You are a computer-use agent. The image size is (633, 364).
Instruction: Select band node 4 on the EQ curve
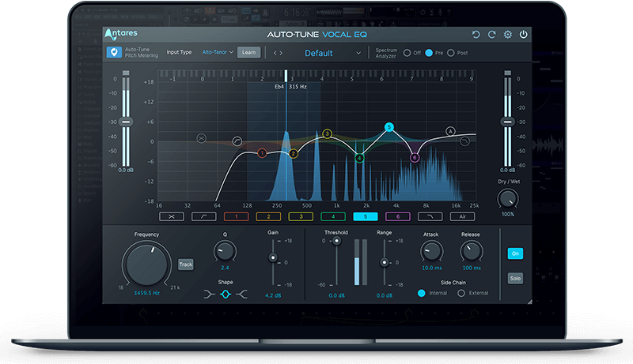359,158
